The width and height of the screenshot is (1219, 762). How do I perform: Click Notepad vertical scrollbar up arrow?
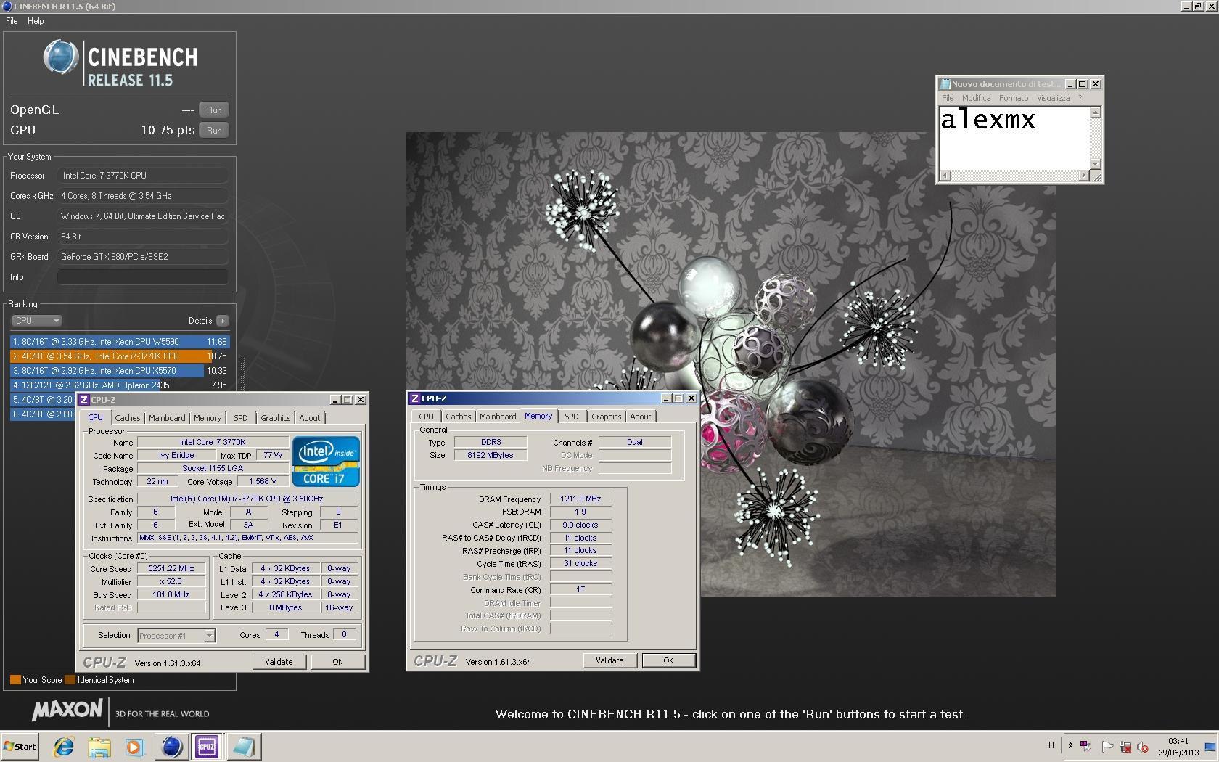click(x=1096, y=112)
